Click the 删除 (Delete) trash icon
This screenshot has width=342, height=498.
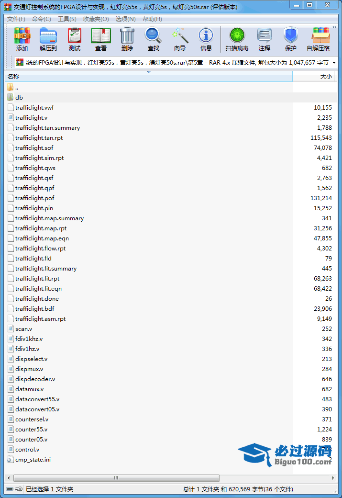point(127,39)
